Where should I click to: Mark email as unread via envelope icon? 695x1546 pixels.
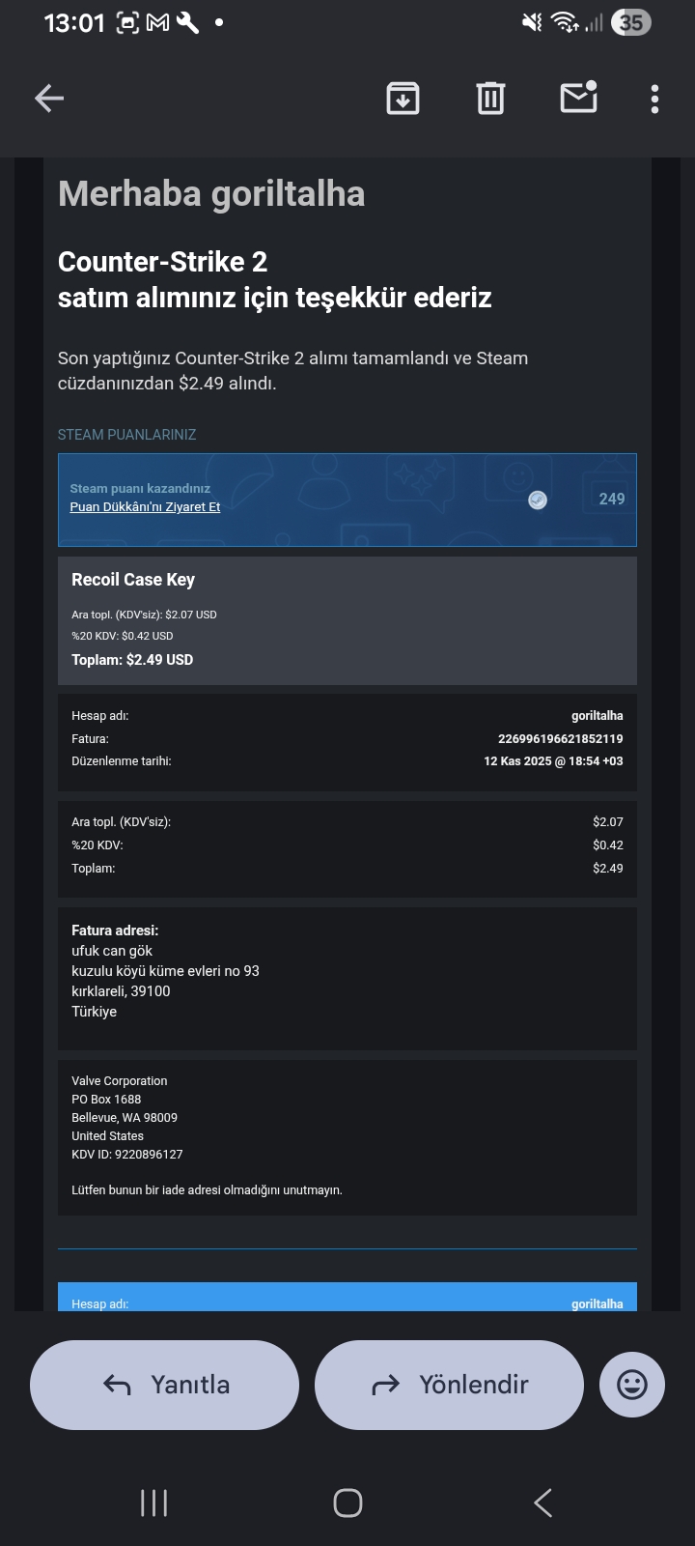tap(579, 97)
